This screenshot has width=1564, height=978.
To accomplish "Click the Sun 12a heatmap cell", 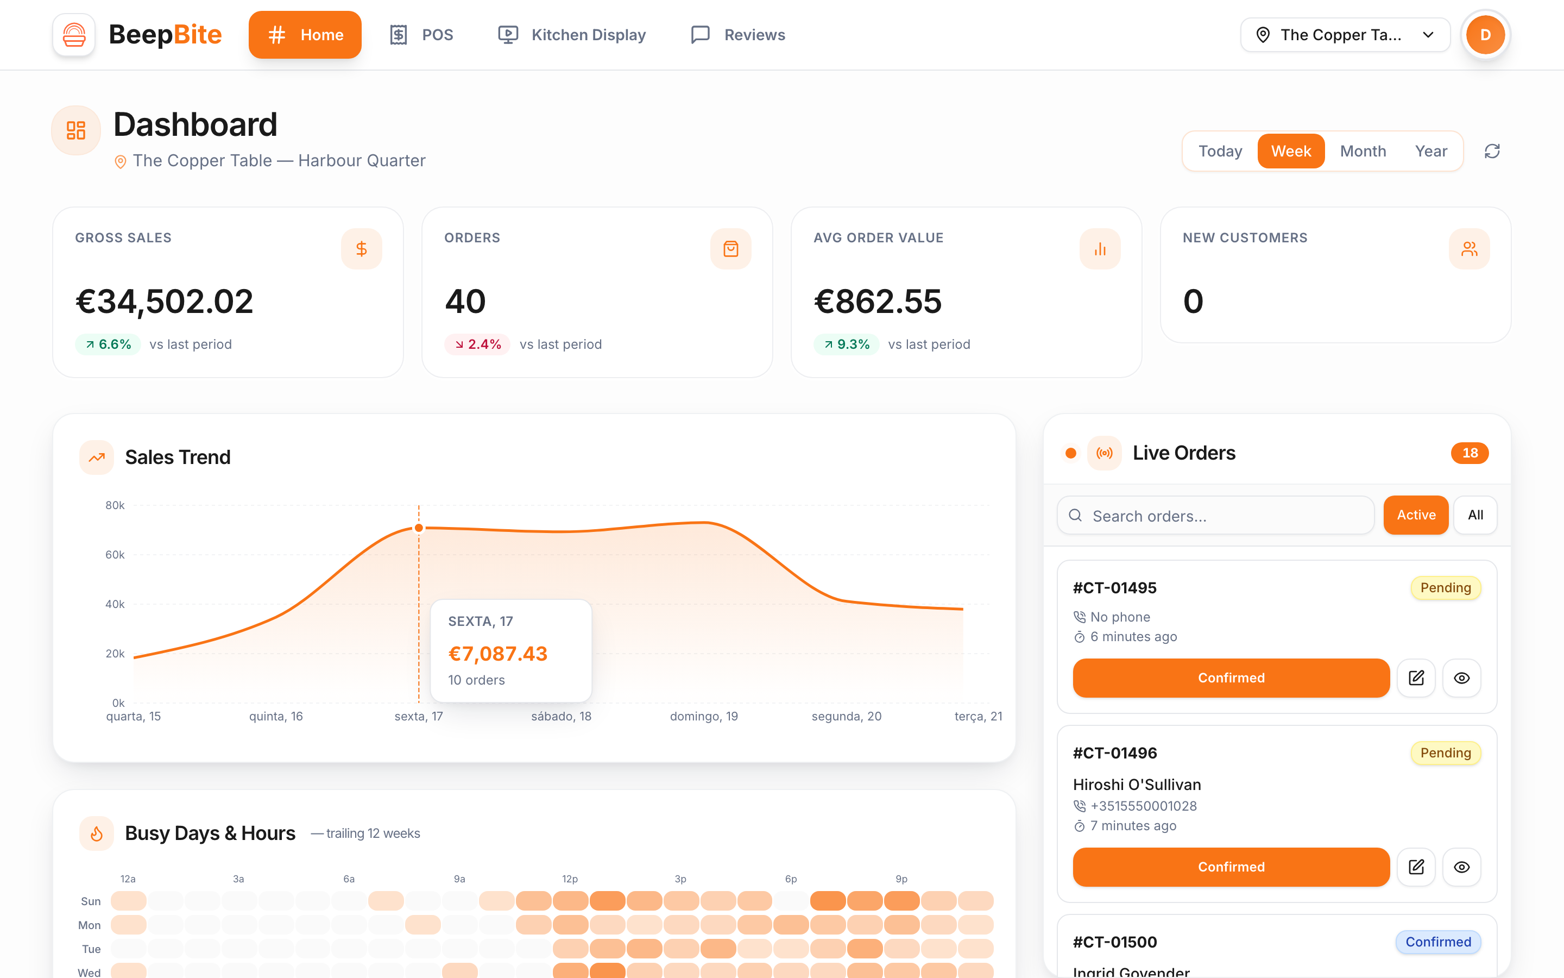I will [129, 901].
